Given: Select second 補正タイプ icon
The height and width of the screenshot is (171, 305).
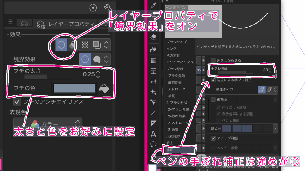Looking at the screenshot, I should (269, 90).
